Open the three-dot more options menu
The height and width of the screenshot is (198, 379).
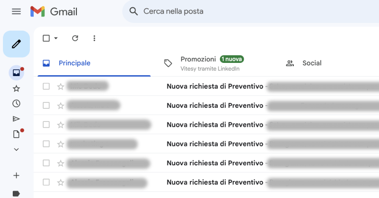coord(95,38)
